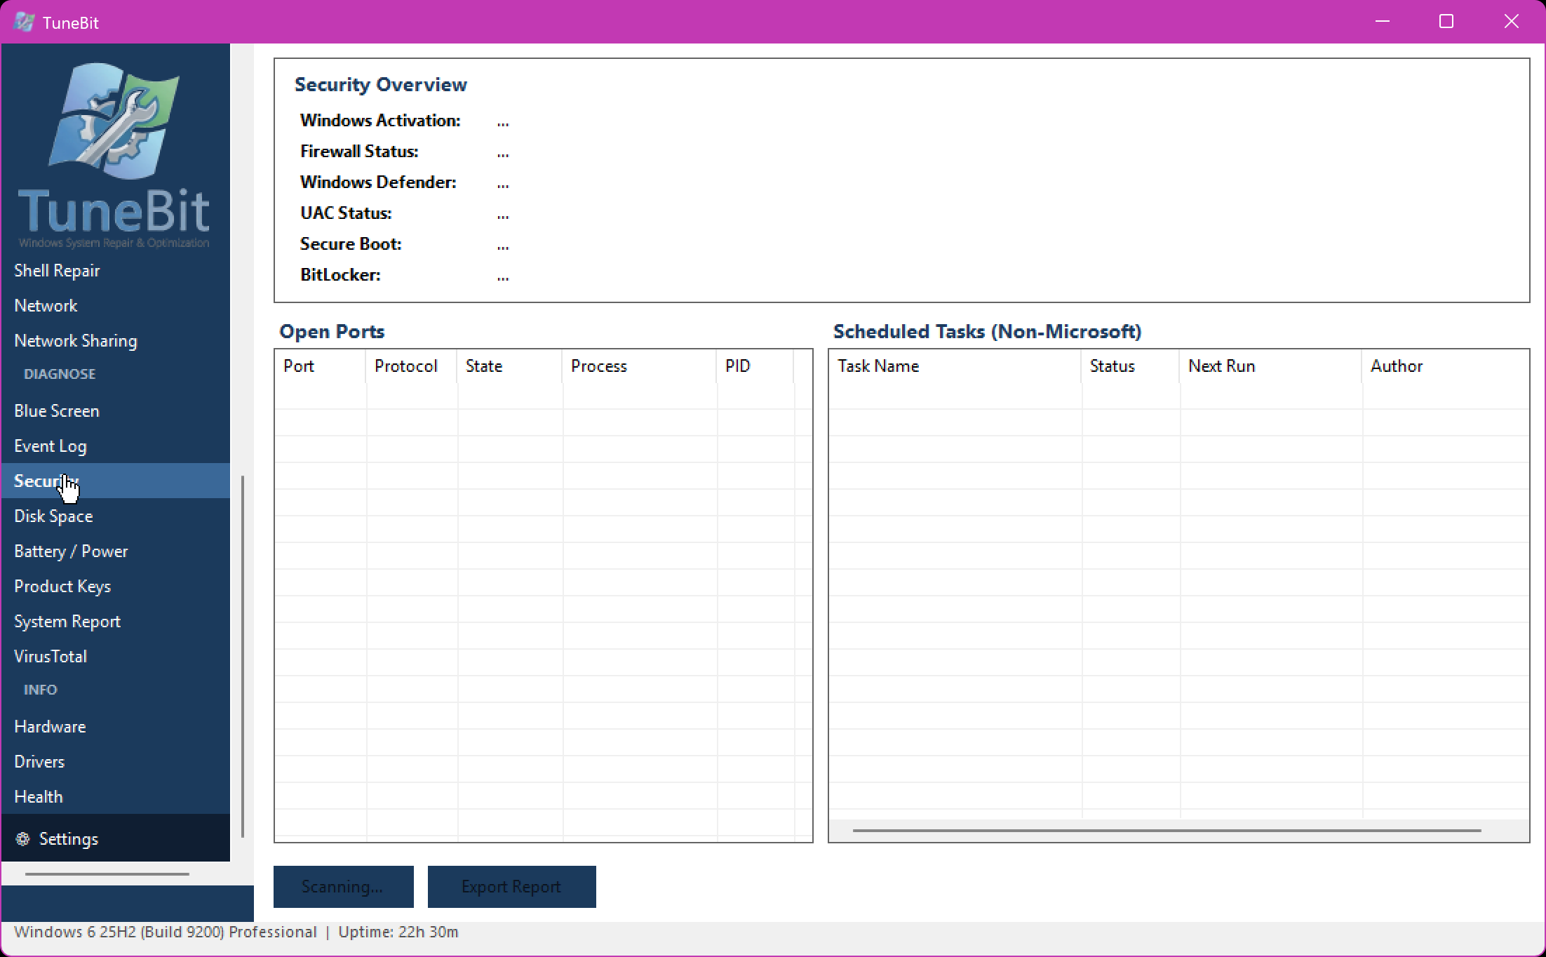Open Settings at sidebar bottom
The image size is (1546, 957).
116,838
